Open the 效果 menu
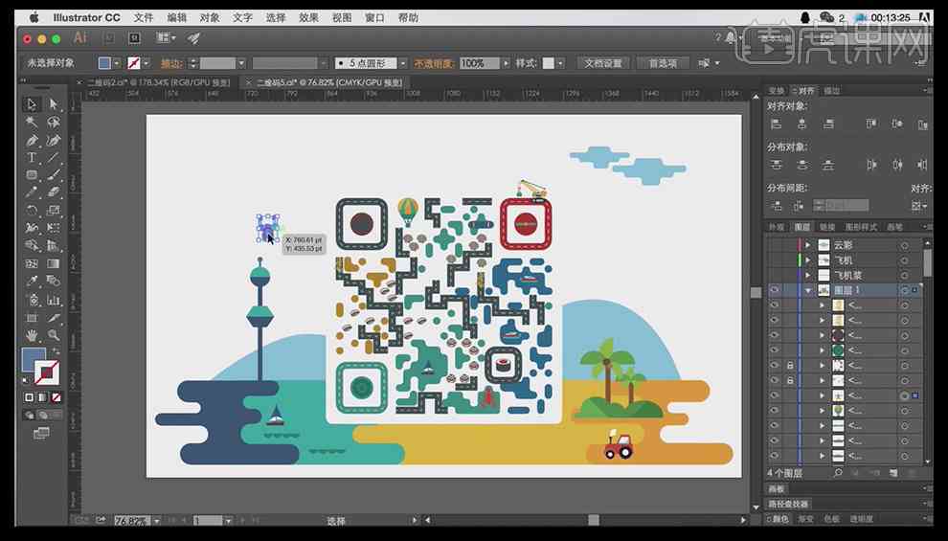This screenshot has width=948, height=541. [x=308, y=17]
